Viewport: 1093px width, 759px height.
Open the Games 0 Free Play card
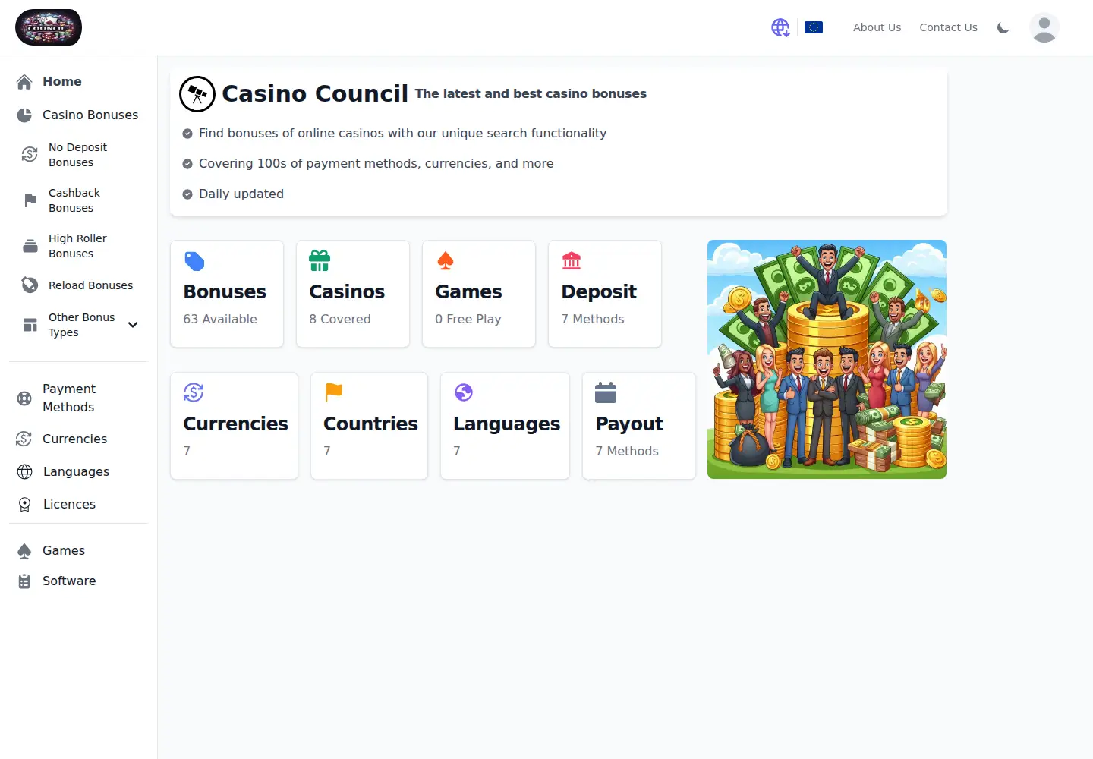(x=479, y=294)
